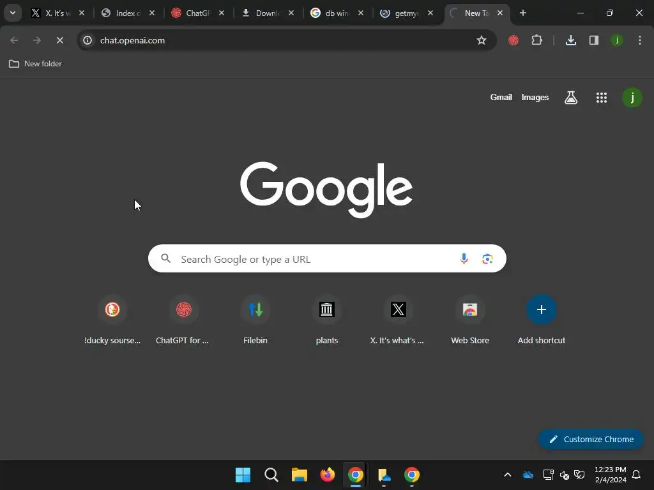
Task: Open the Extensions puzzle icon
Action: [x=536, y=40]
